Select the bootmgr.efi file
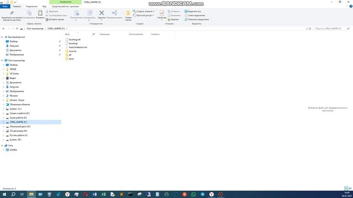 coord(74,40)
